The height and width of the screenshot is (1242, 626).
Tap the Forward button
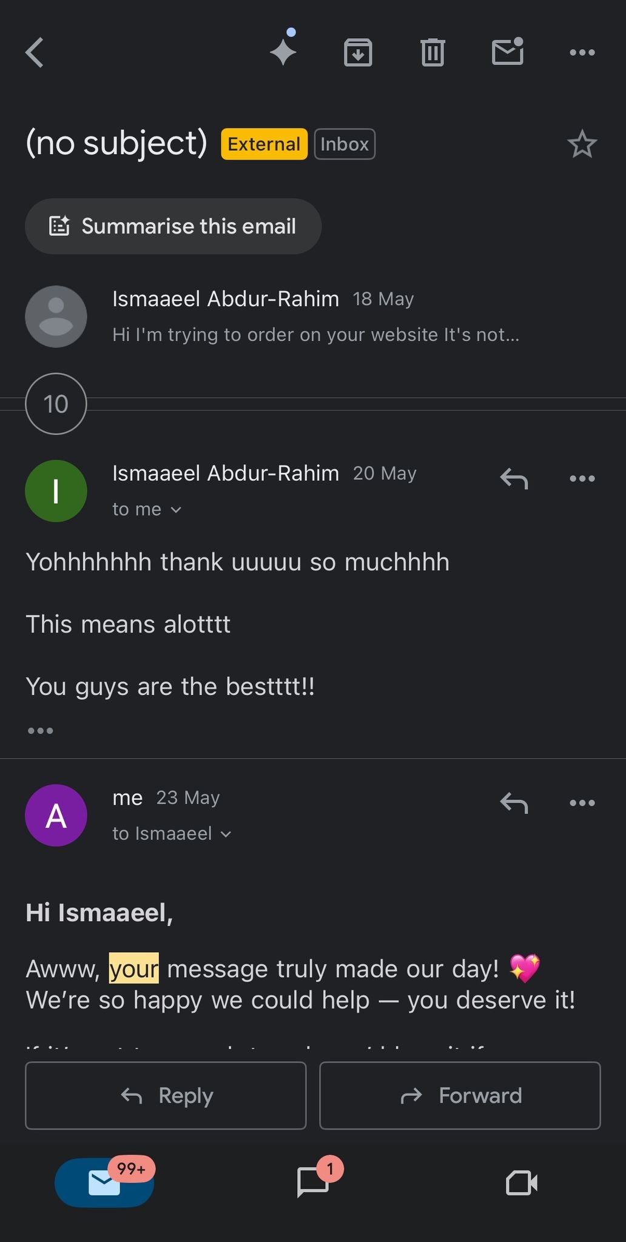point(460,1096)
